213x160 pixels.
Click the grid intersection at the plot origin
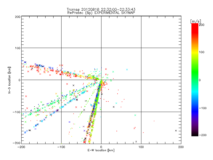pos(101,80)
